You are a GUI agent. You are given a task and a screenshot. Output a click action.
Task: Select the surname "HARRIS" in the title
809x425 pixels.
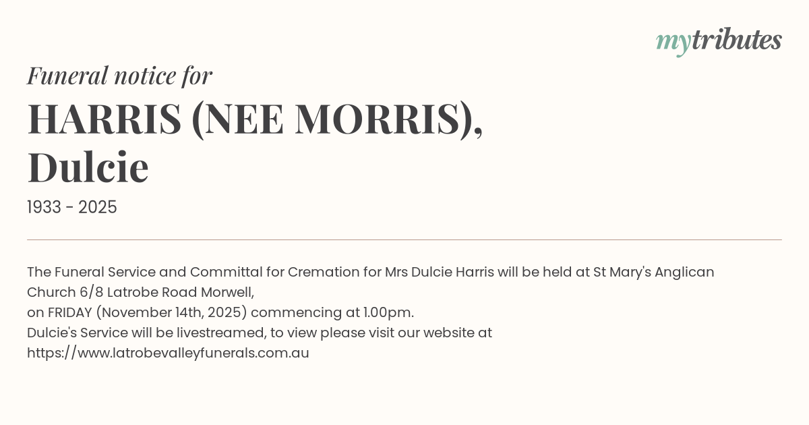pos(104,119)
